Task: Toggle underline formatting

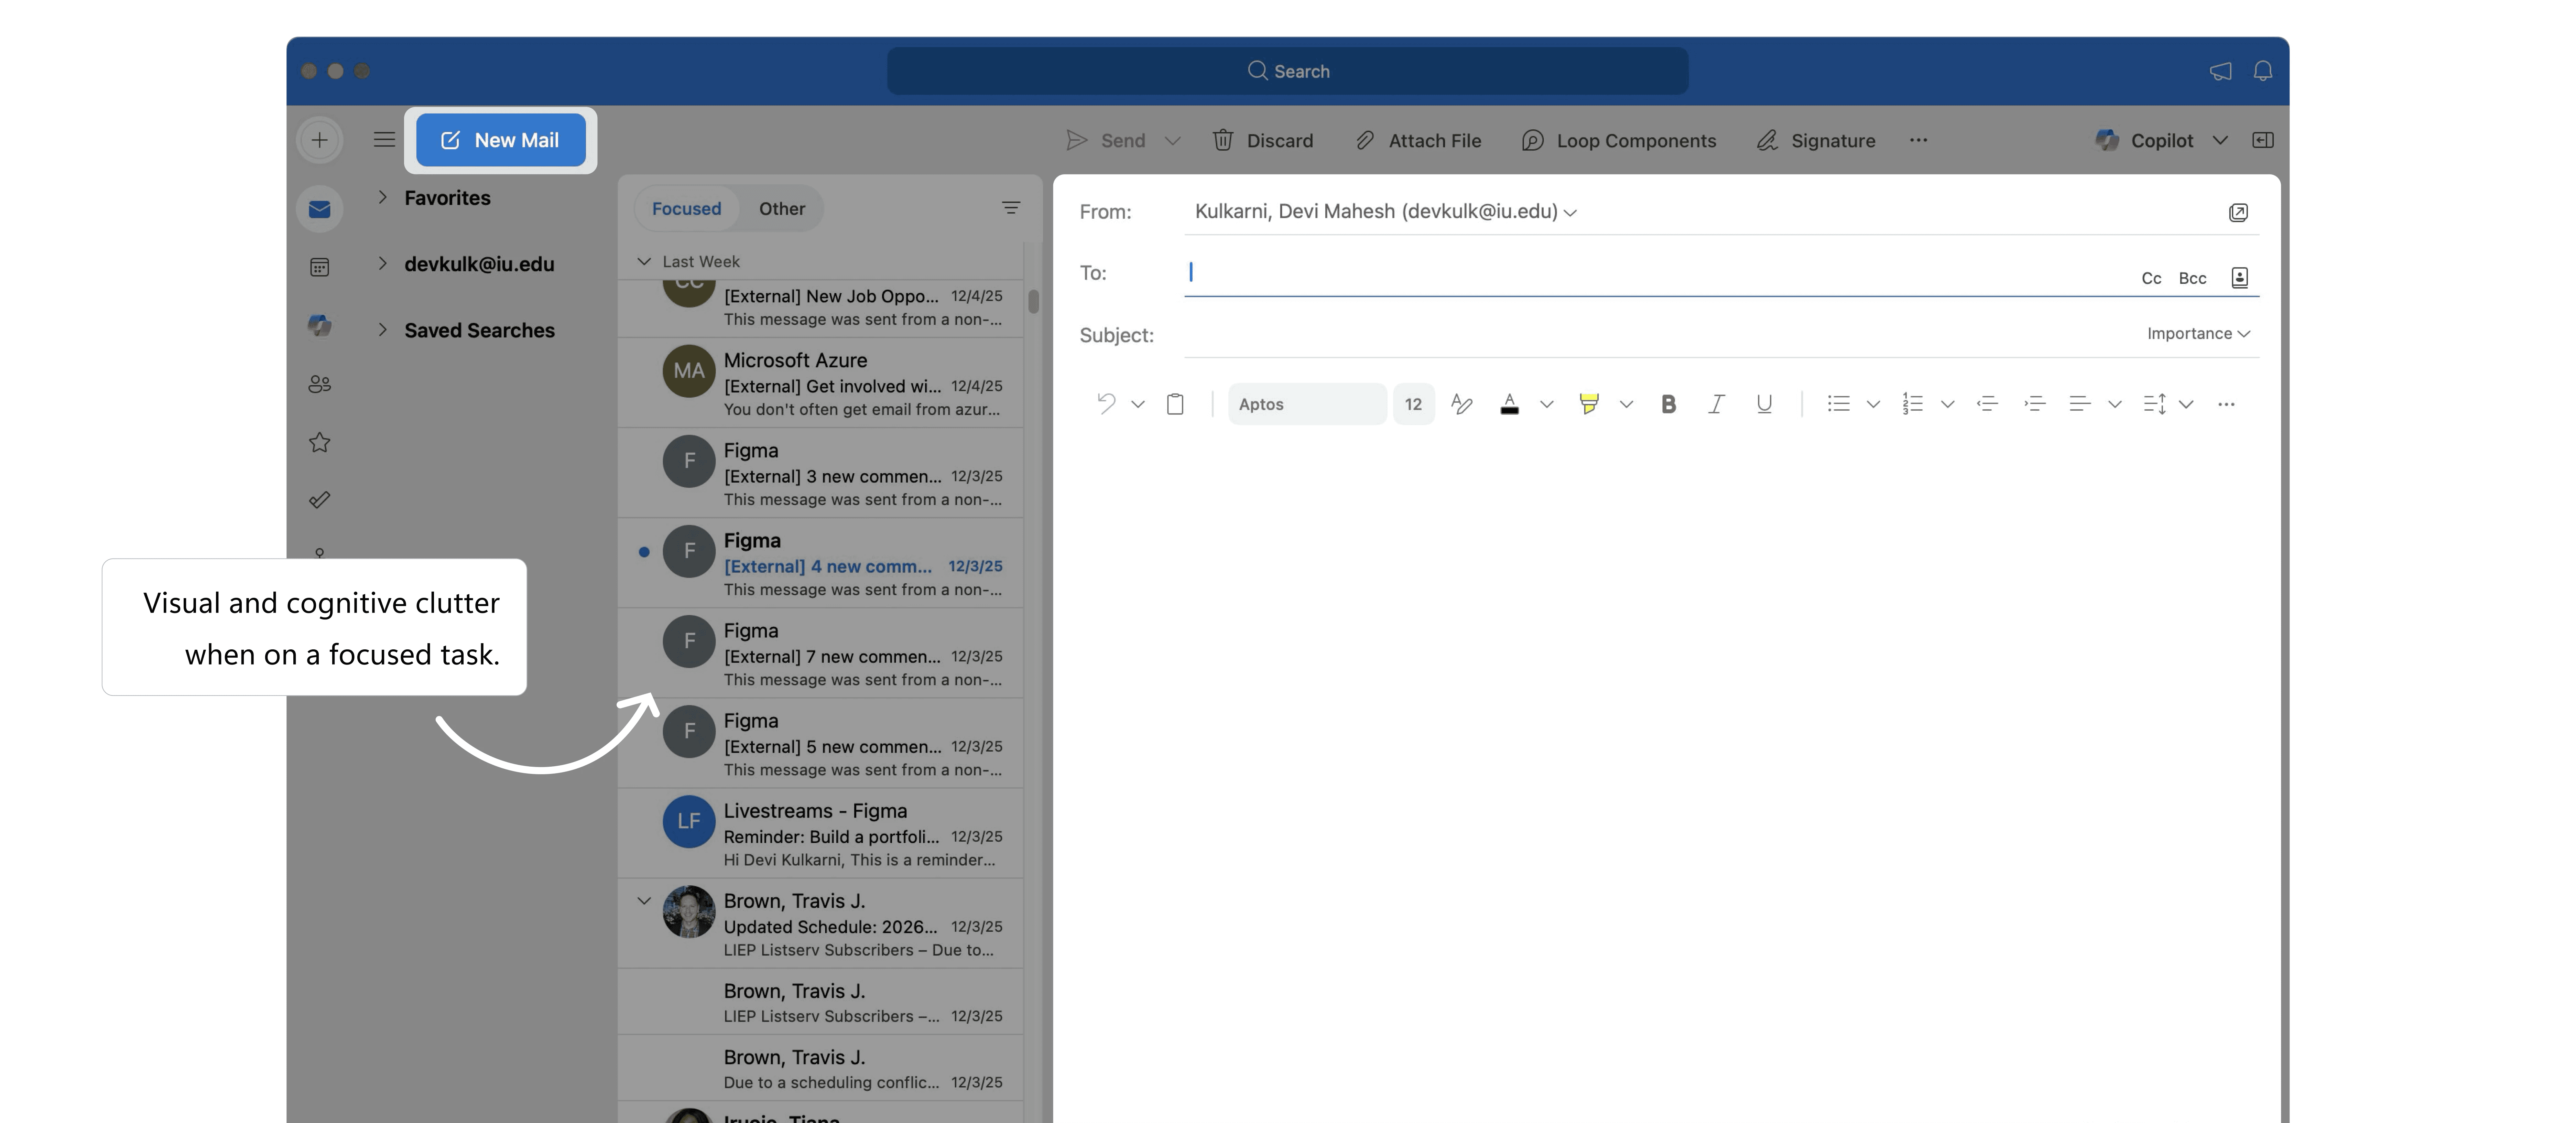Action: coord(1764,404)
